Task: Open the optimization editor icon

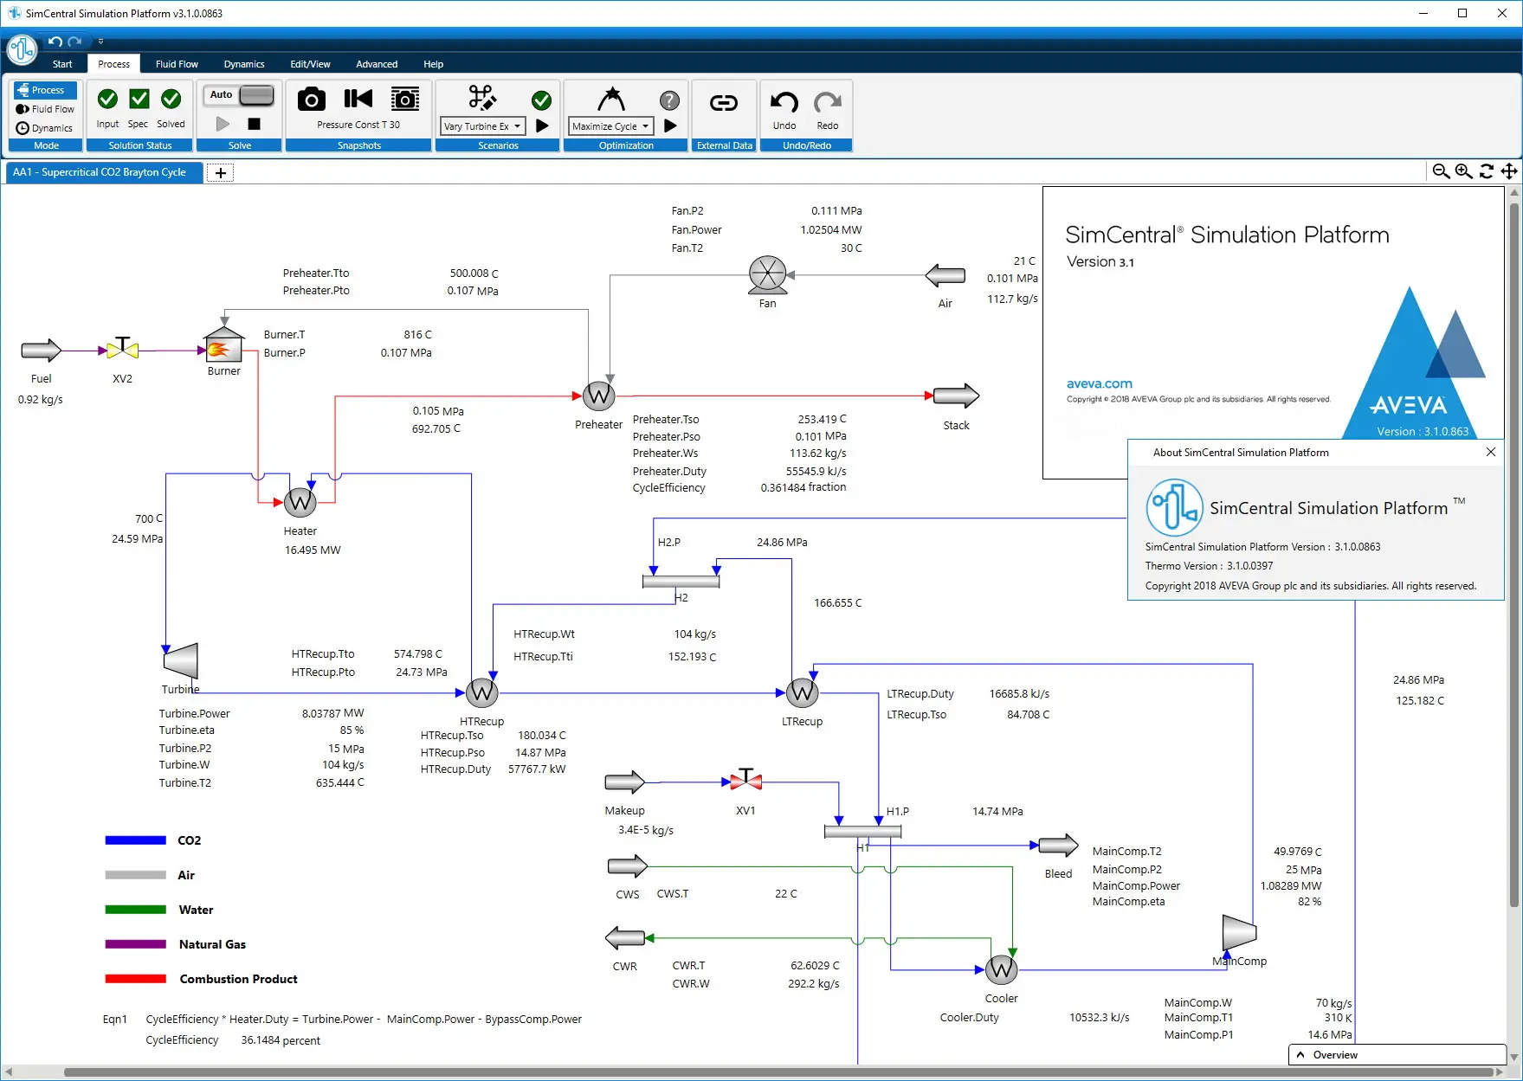Action: [611, 99]
